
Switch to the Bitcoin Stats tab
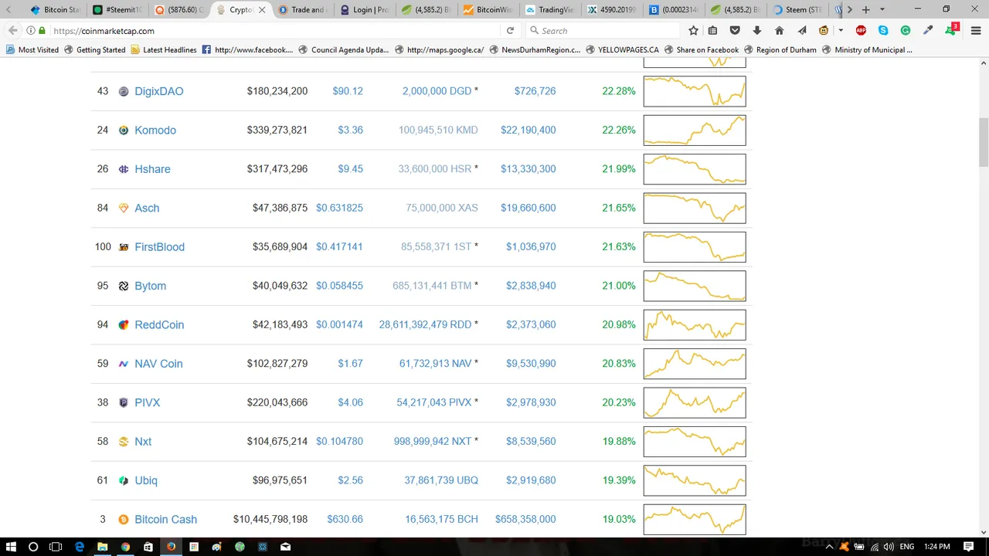click(x=56, y=10)
